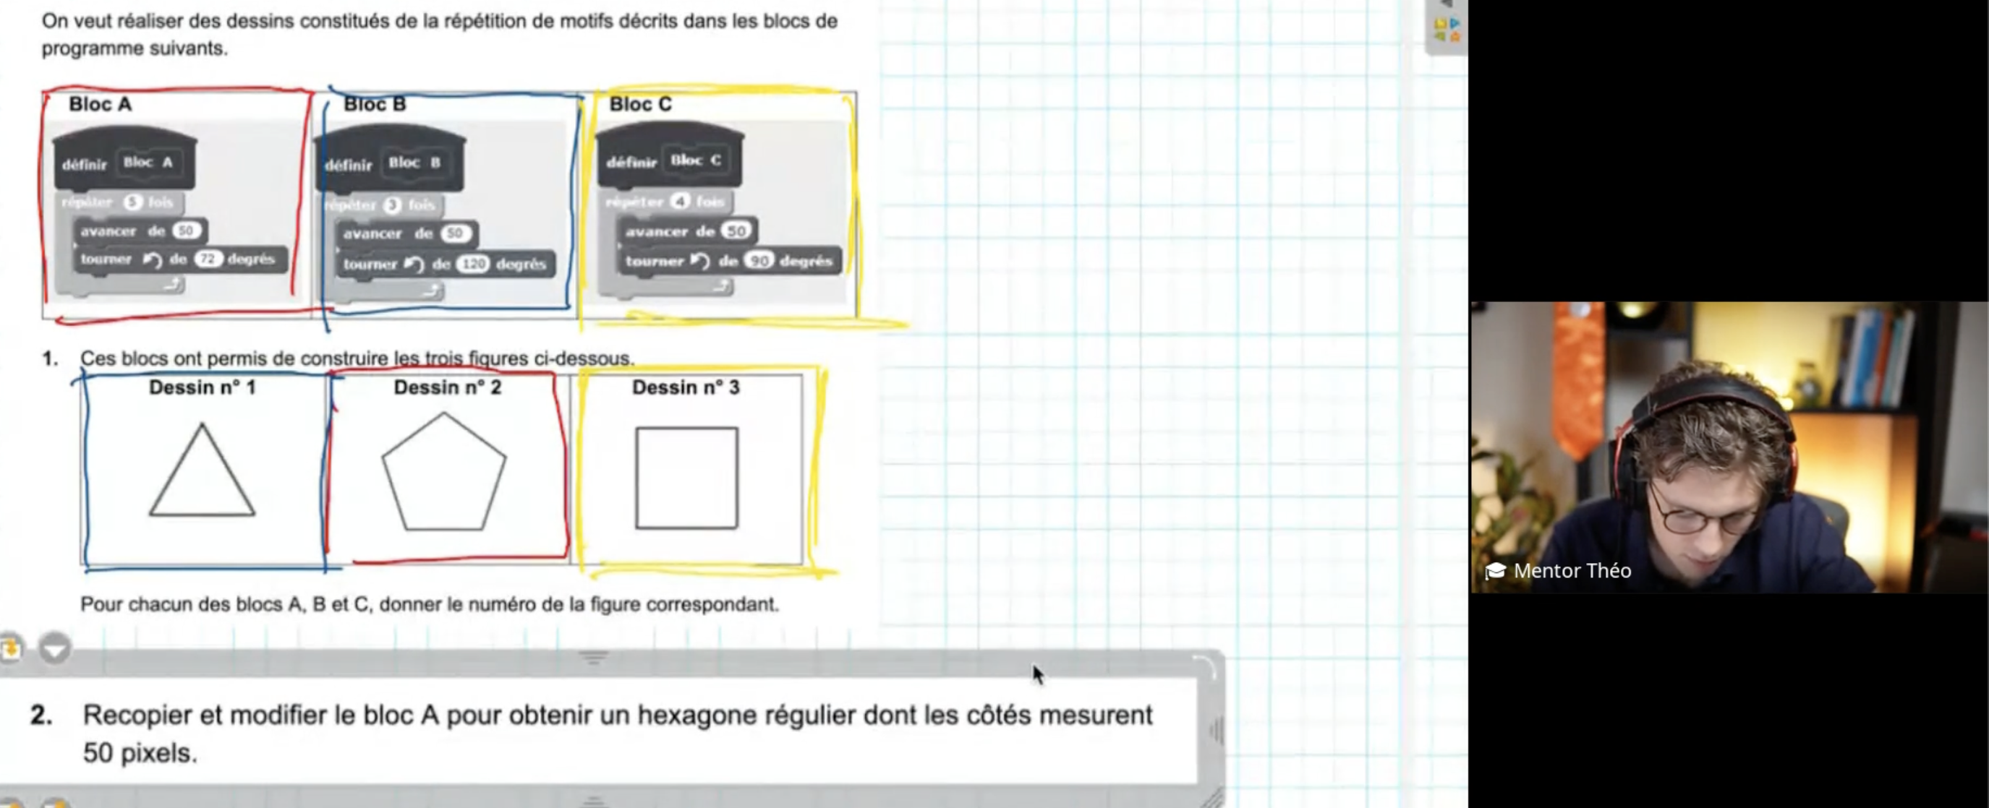Click the yellow duplicate icon on the text frame
Viewport: 1989px width, 808px height.
click(x=11, y=648)
